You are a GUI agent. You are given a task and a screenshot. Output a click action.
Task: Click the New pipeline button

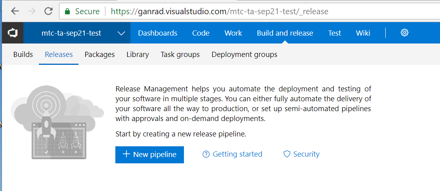[x=149, y=155]
